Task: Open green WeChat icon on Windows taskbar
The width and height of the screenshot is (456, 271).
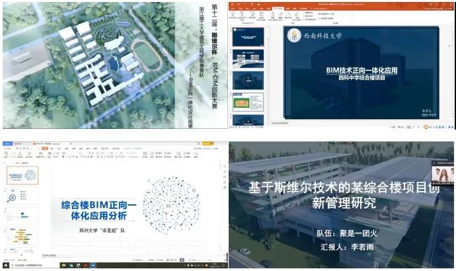Action: [71, 266]
